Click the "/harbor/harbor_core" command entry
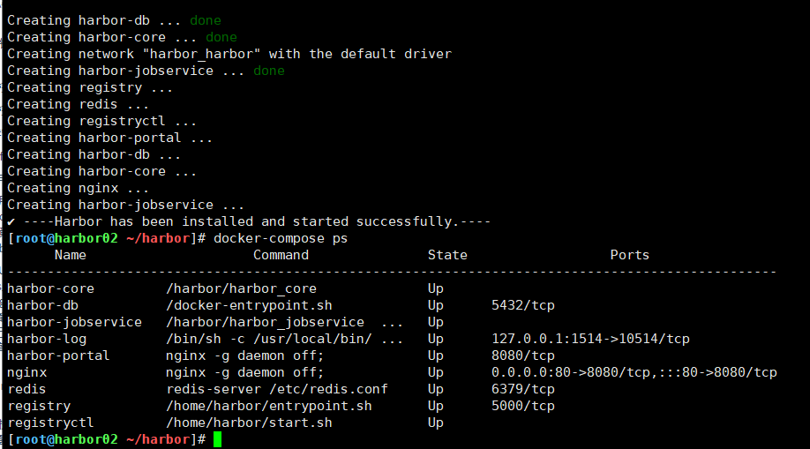This screenshot has width=810, height=449. (241, 288)
